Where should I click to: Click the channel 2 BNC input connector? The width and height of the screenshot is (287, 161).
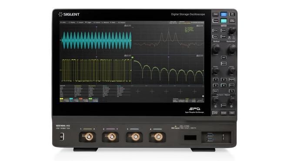pyautogui.click(x=112, y=137)
